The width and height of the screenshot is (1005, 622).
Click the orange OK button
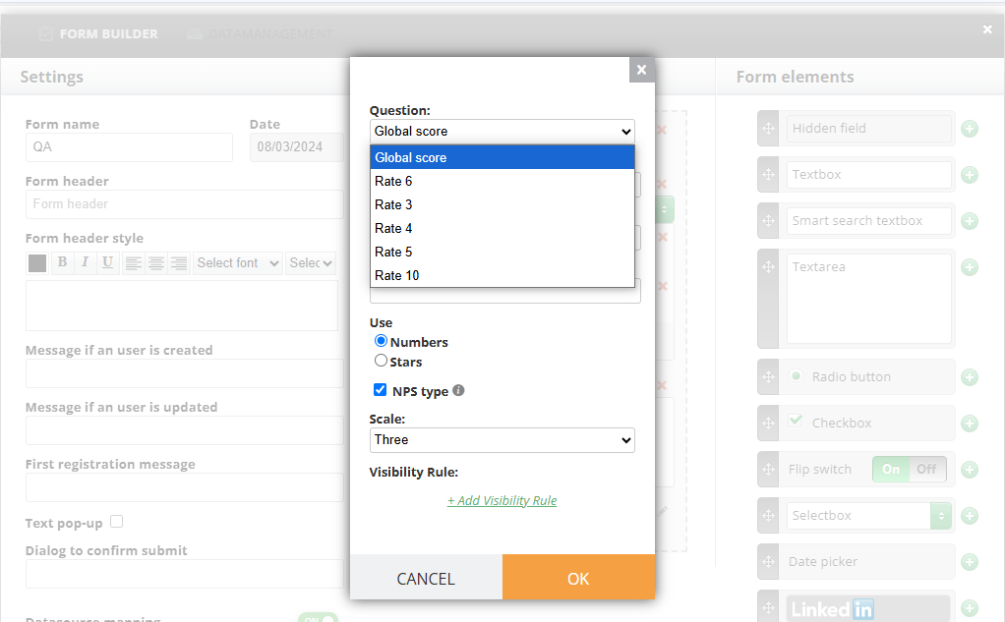(x=578, y=578)
